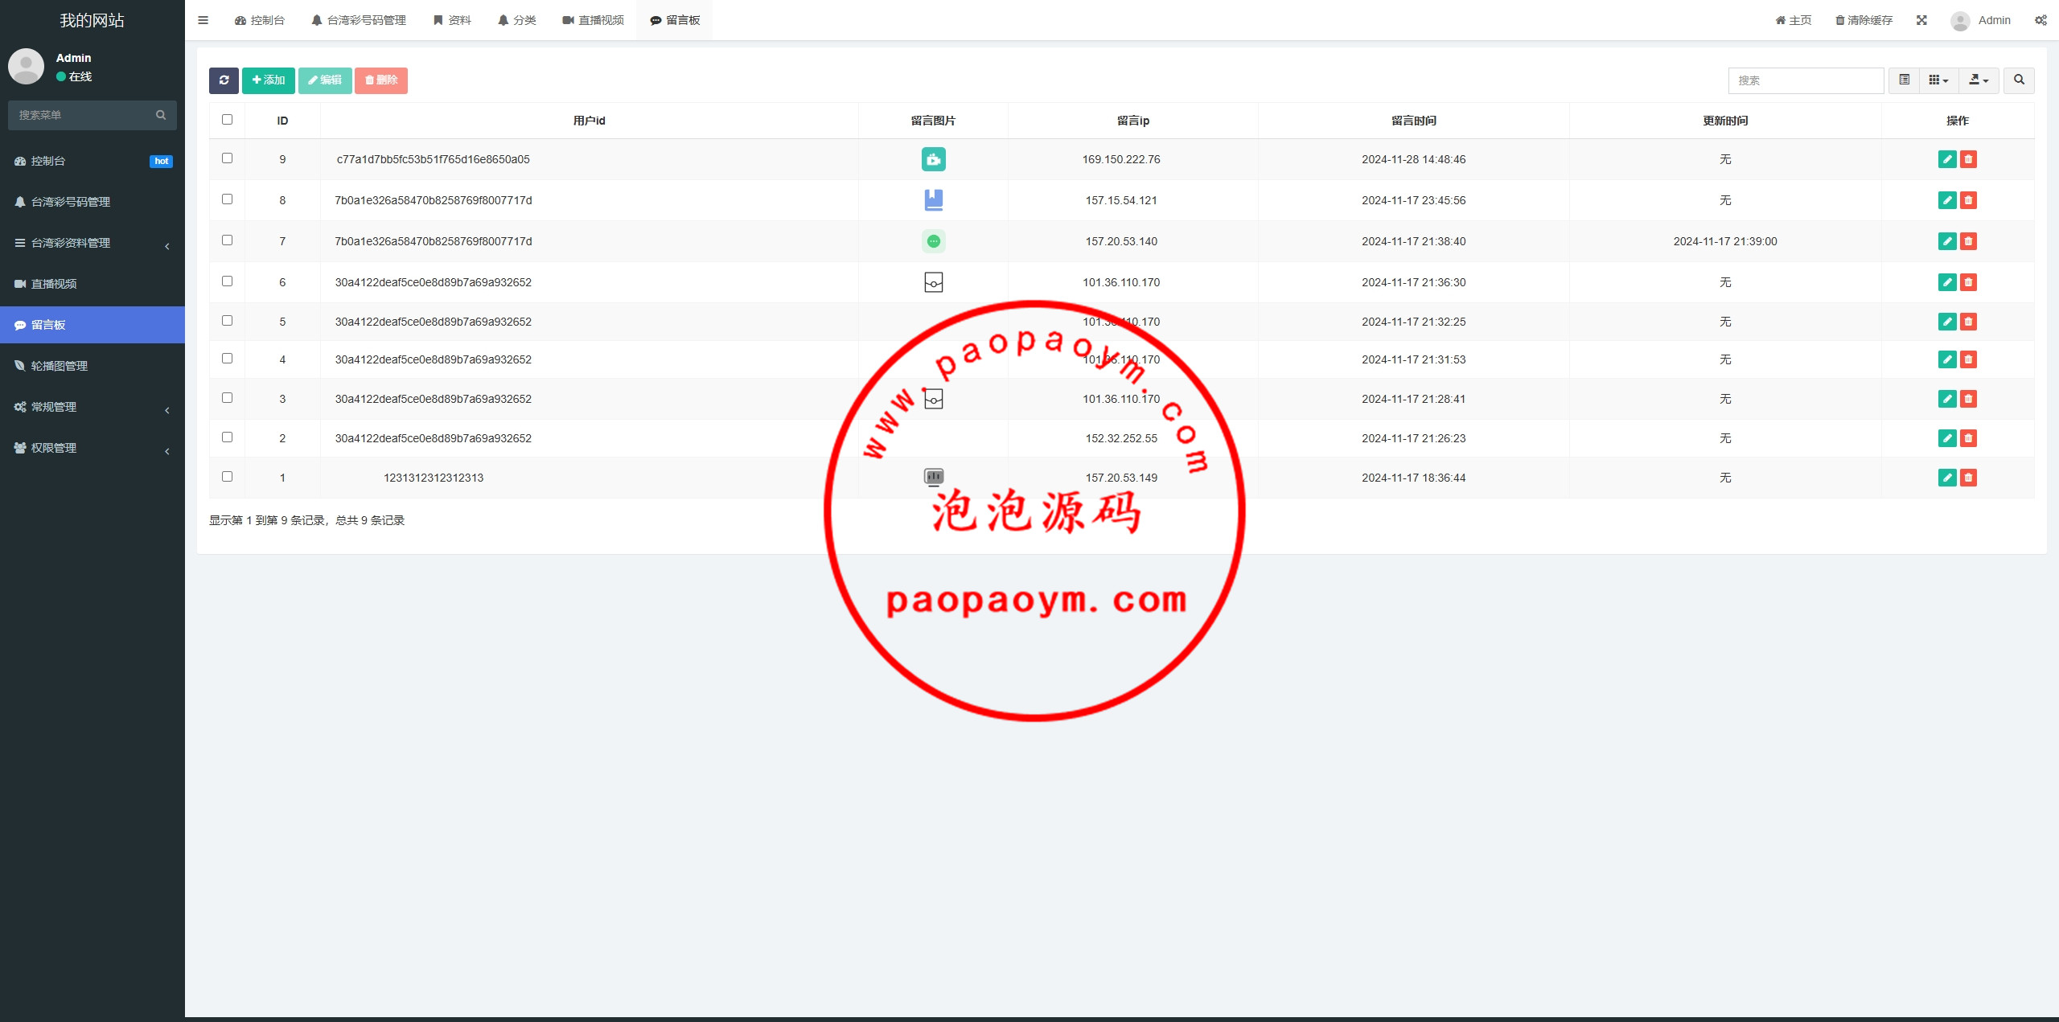Switch to the 资料 tab

point(452,20)
